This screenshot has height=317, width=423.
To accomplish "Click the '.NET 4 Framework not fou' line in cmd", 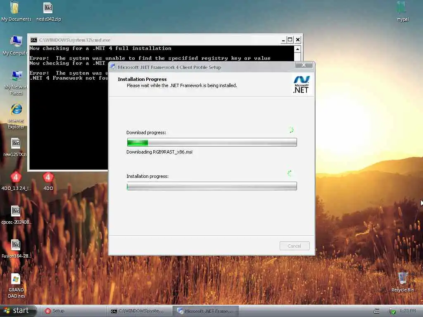I will (x=69, y=78).
